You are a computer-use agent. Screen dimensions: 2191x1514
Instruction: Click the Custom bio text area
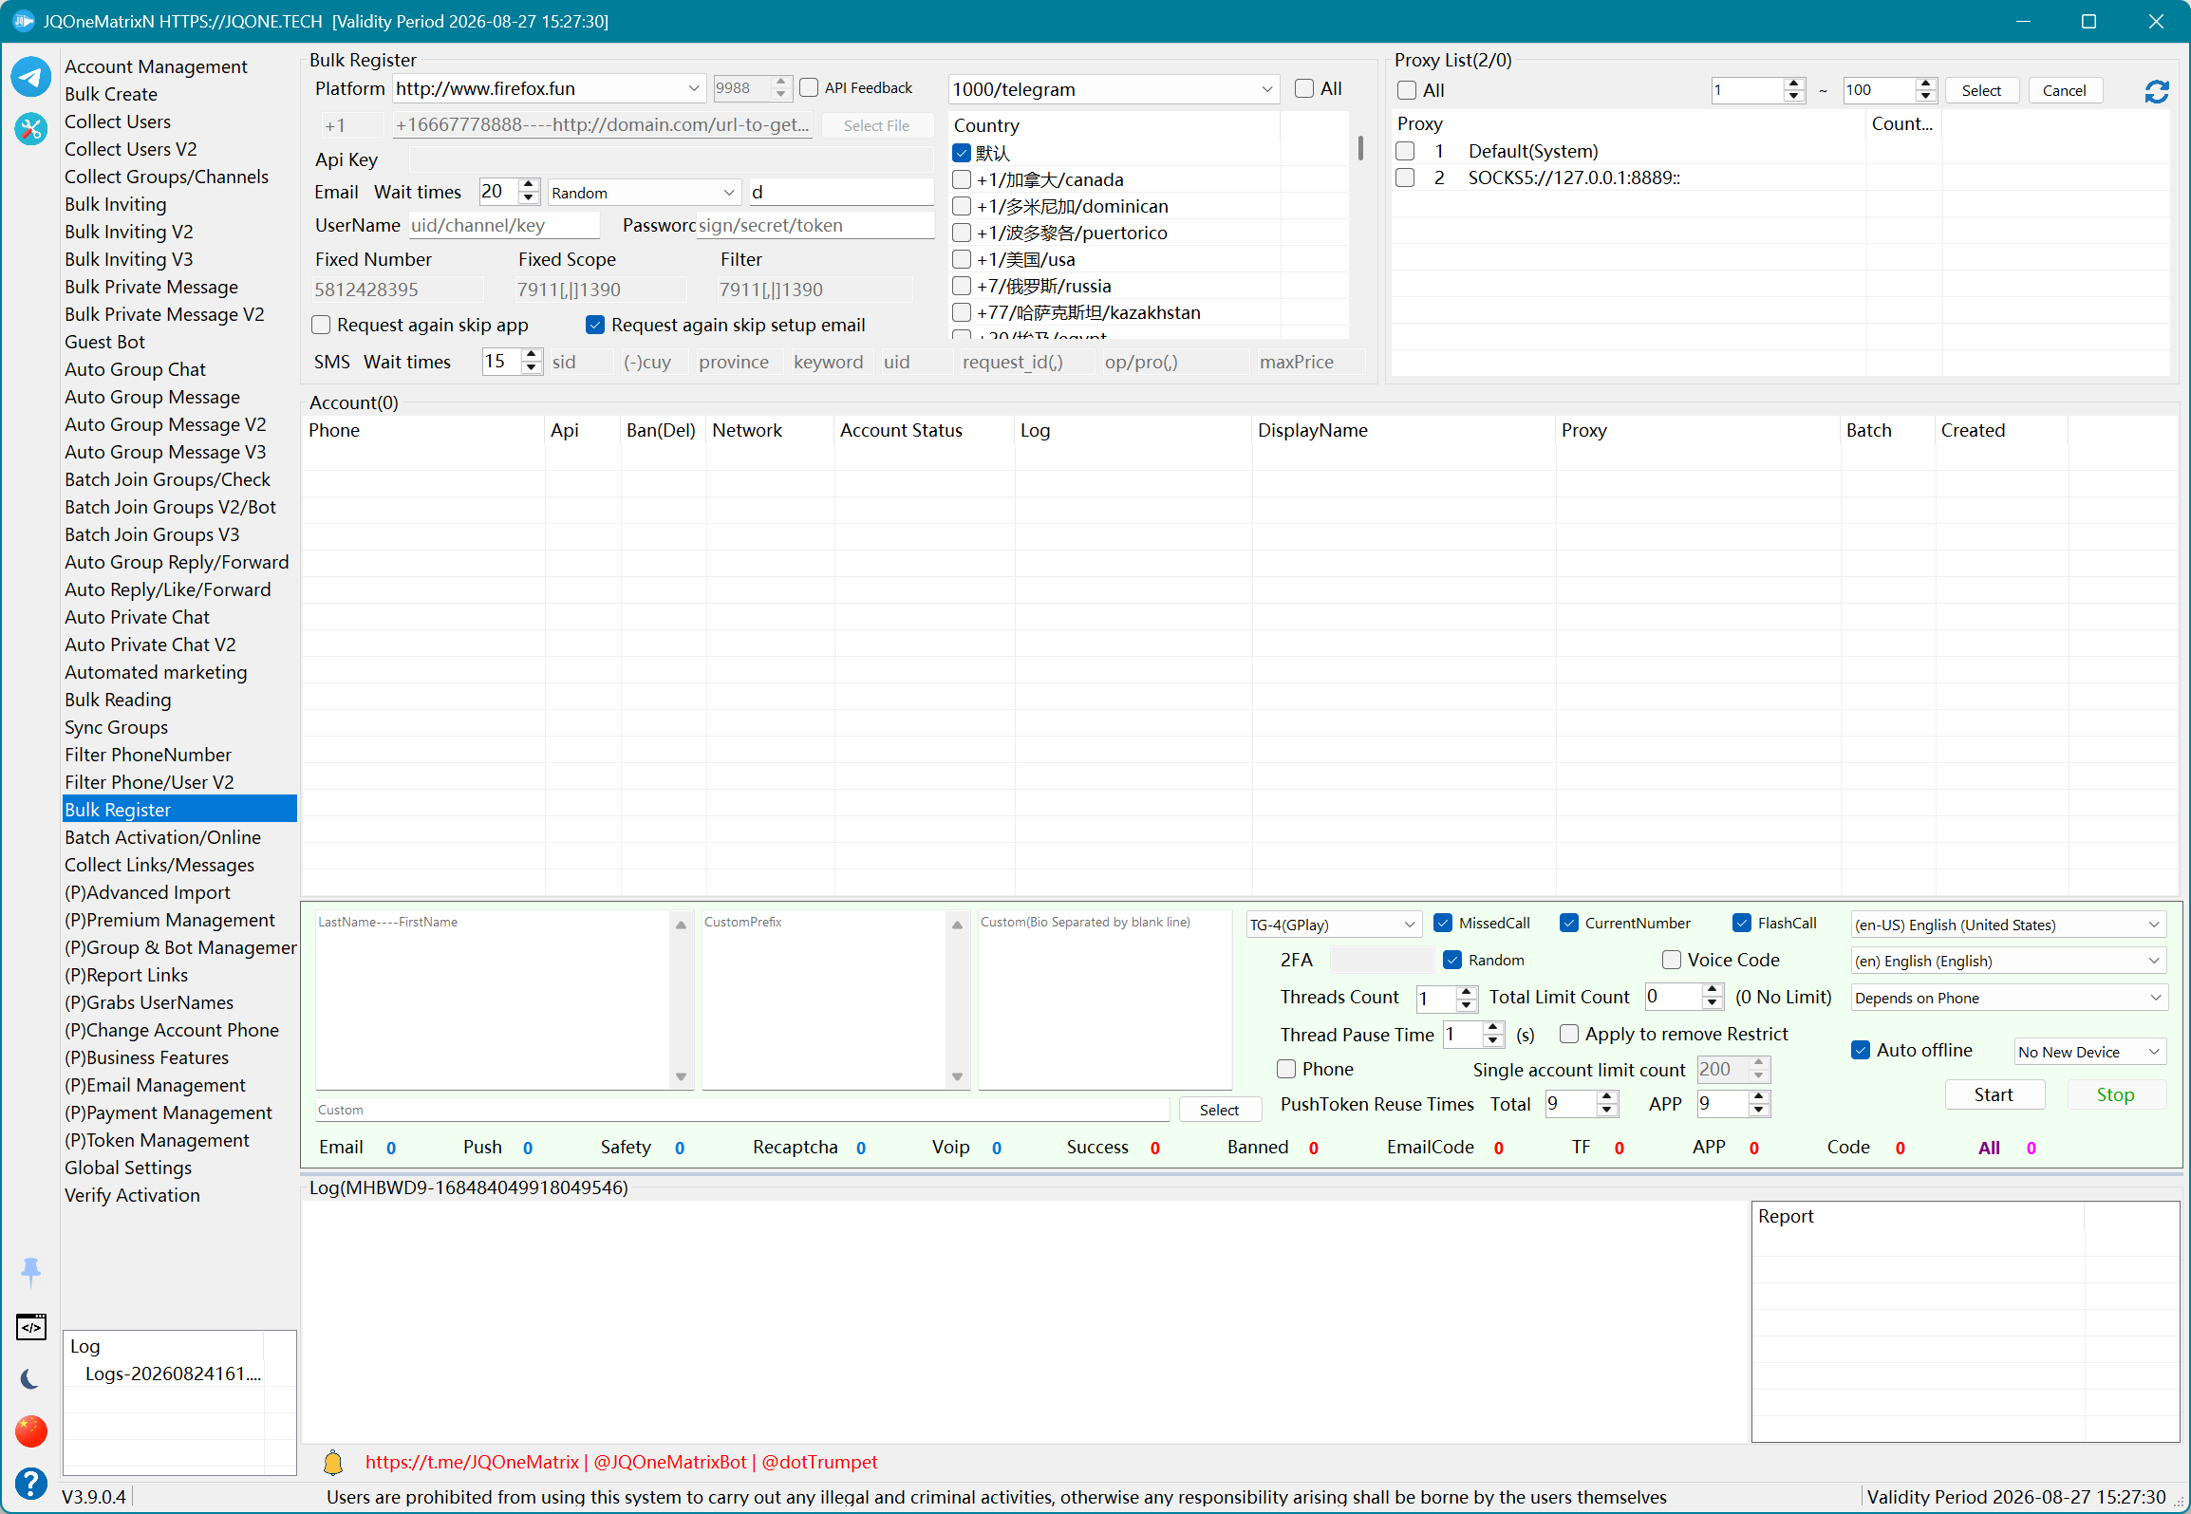tap(1105, 1000)
